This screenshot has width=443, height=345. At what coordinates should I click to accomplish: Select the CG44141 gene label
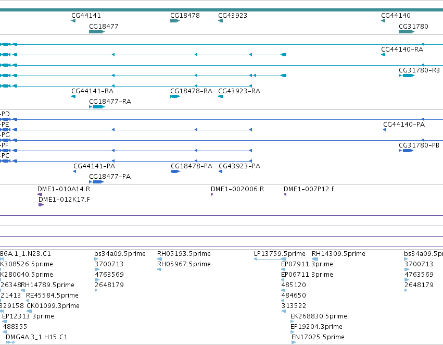pyautogui.click(x=86, y=16)
